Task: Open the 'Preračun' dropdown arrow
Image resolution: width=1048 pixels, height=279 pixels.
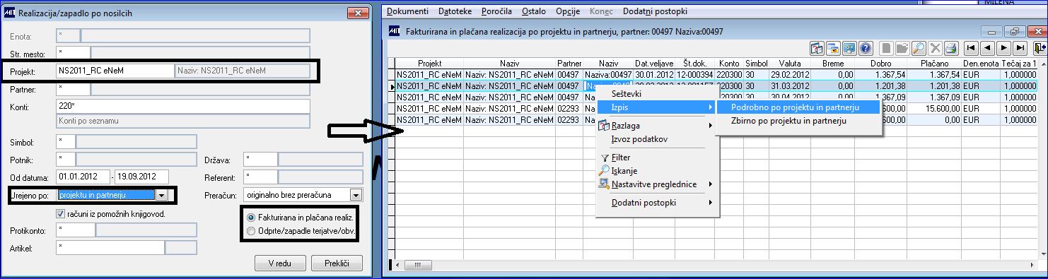Action: pos(356,195)
